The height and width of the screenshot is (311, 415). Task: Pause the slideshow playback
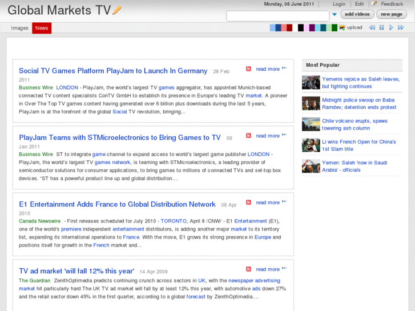click(382, 27)
